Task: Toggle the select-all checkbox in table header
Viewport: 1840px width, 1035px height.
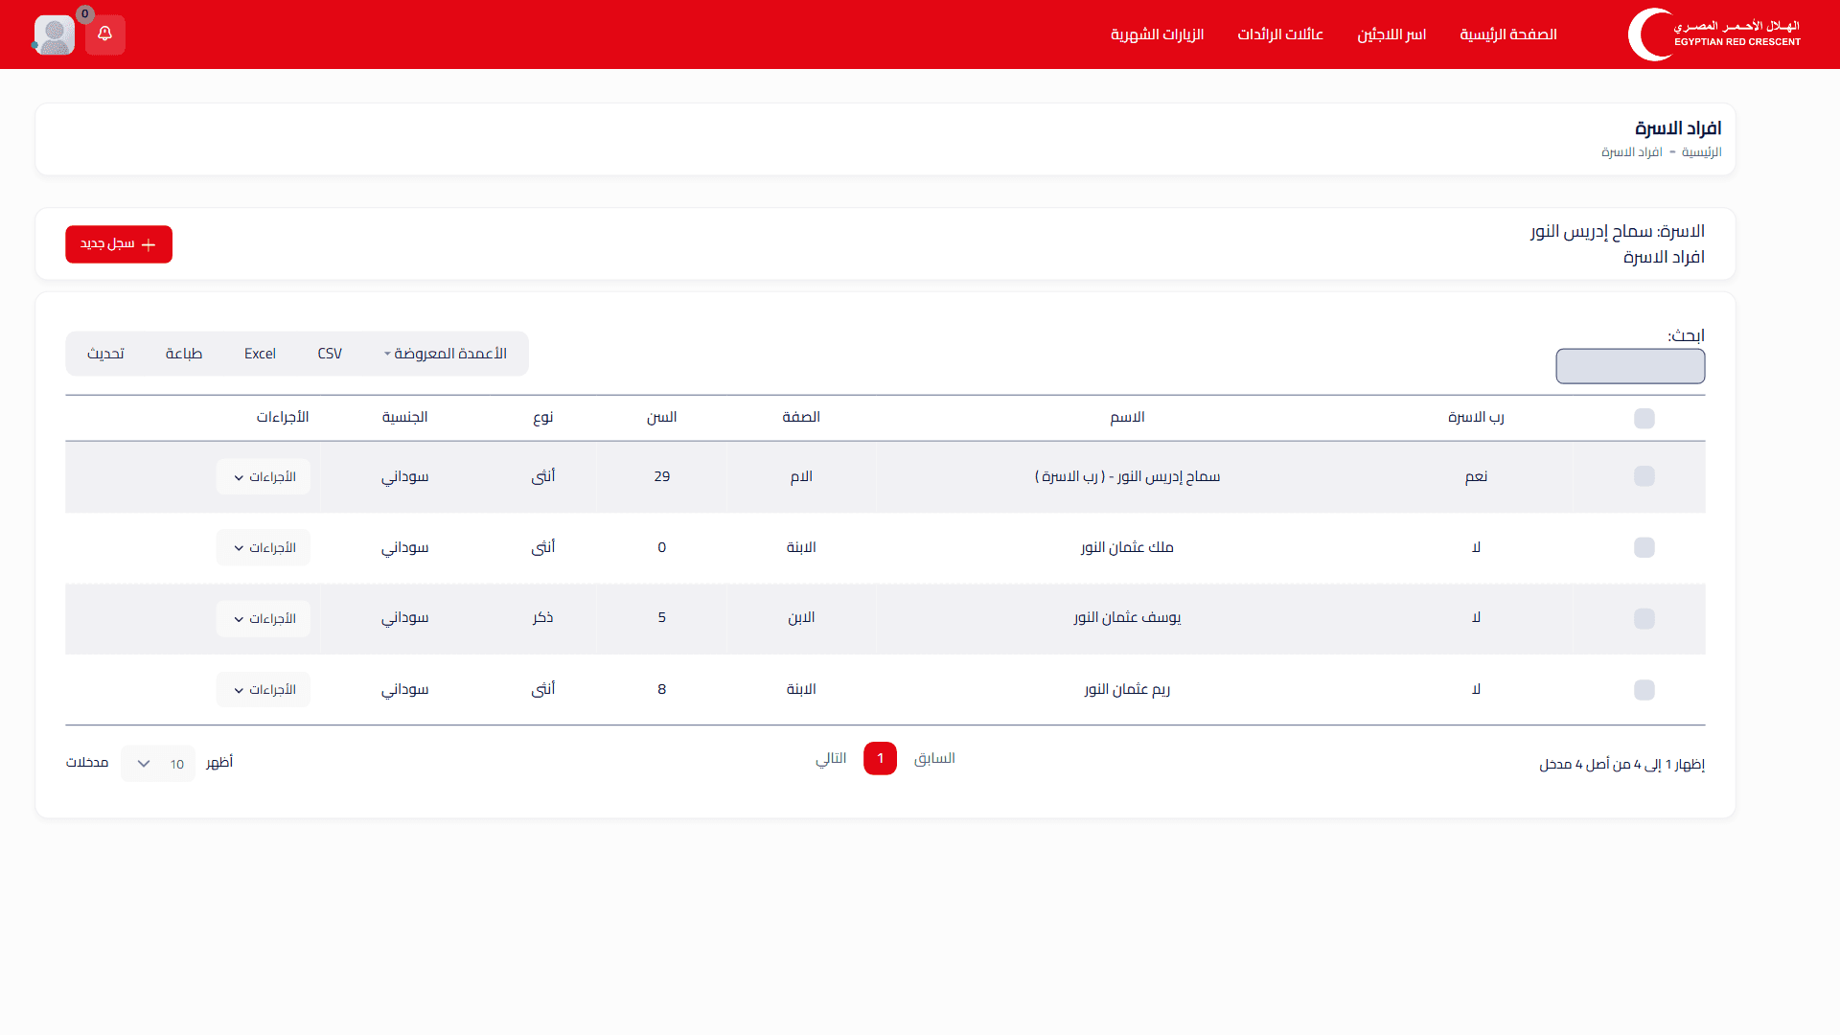Action: pyautogui.click(x=1644, y=419)
